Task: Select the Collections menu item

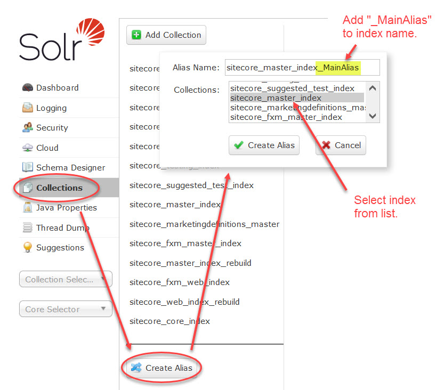Action: pyautogui.click(x=69, y=188)
